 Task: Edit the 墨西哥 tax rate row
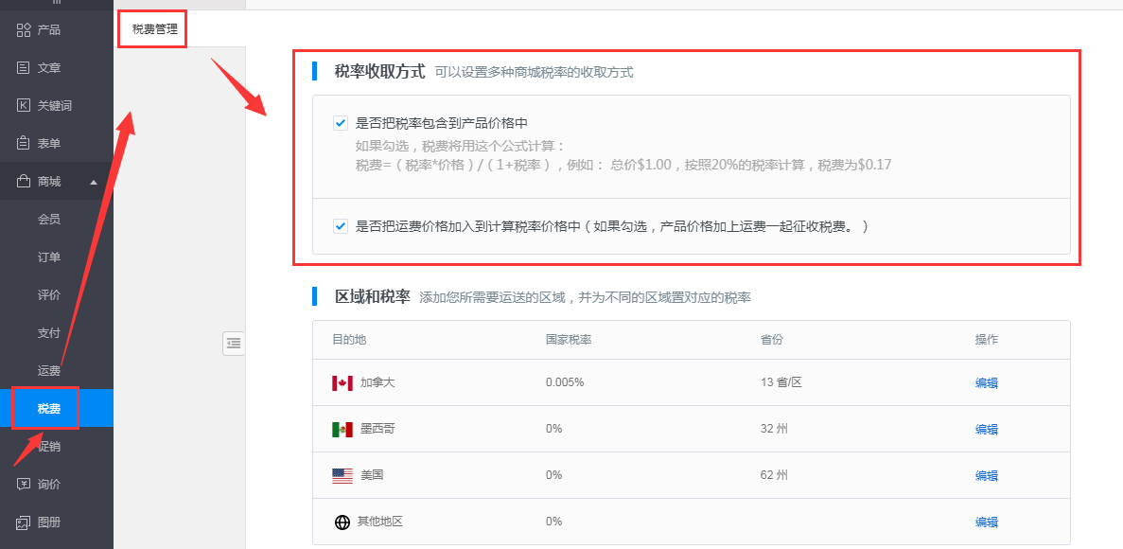tap(986, 430)
